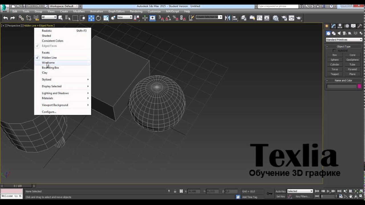Create a Teapot primitive

point(334,74)
